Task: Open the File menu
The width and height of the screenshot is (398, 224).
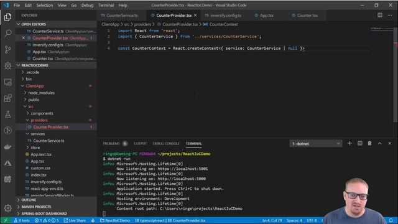Action: click(x=17, y=5)
